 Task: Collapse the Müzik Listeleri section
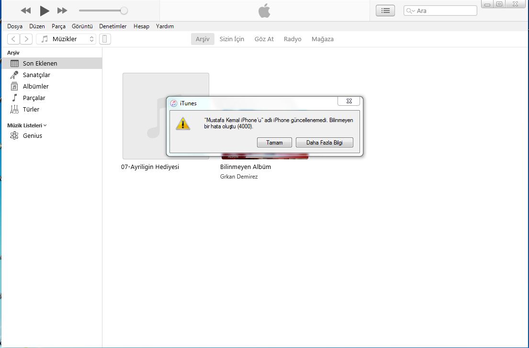click(x=45, y=125)
